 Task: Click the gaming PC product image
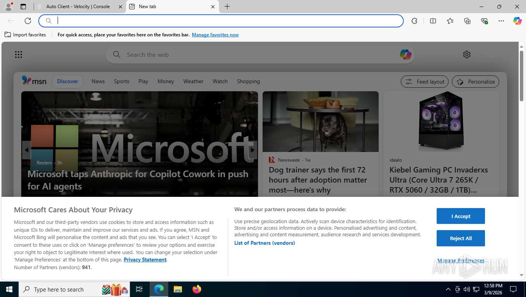(x=441, y=121)
